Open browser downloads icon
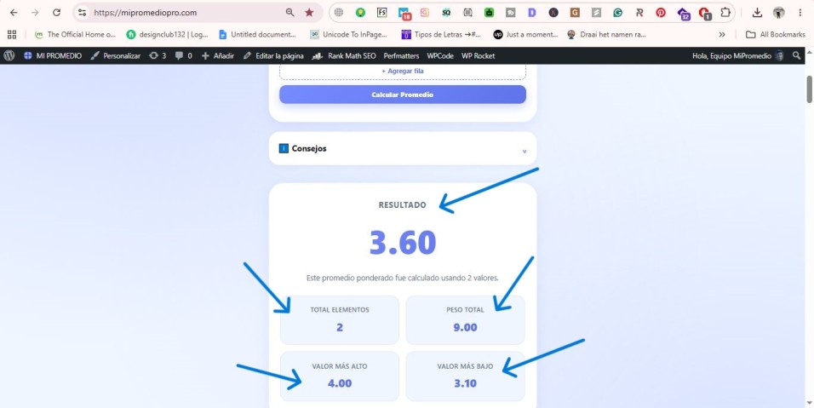Screen dimensions: 814x408 [x=758, y=13]
